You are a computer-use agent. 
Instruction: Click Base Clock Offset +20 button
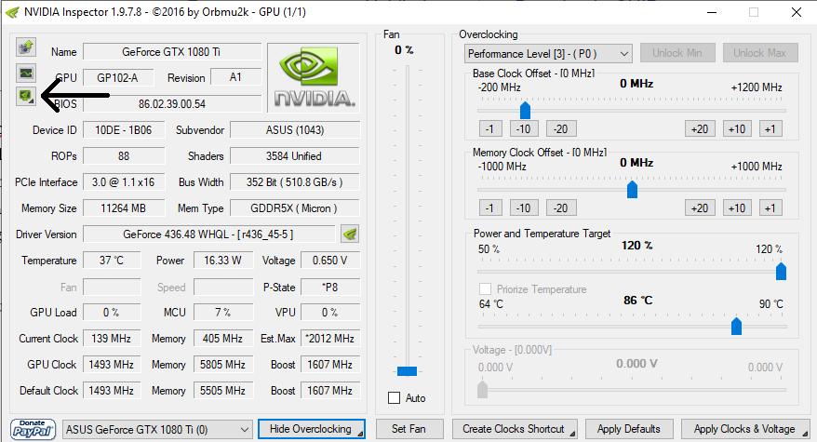click(x=700, y=128)
